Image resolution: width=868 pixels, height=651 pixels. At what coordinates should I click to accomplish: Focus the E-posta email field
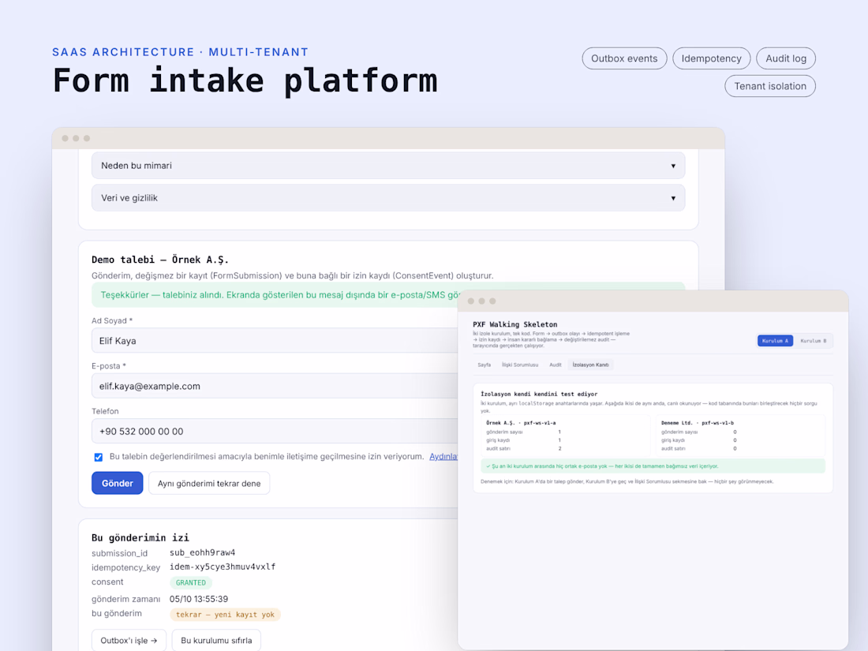pos(275,387)
